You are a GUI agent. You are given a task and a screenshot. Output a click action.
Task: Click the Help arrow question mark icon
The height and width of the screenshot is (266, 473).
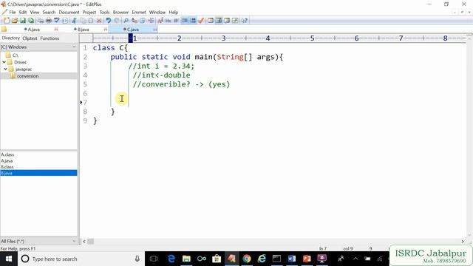tap(244, 21)
